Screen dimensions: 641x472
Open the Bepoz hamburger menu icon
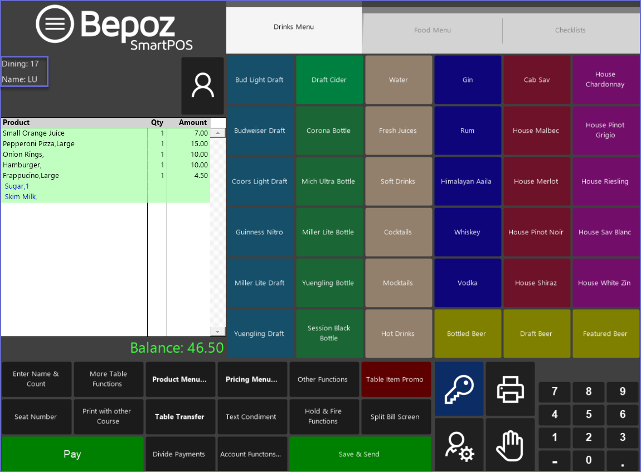pyautogui.click(x=55, y=24)
